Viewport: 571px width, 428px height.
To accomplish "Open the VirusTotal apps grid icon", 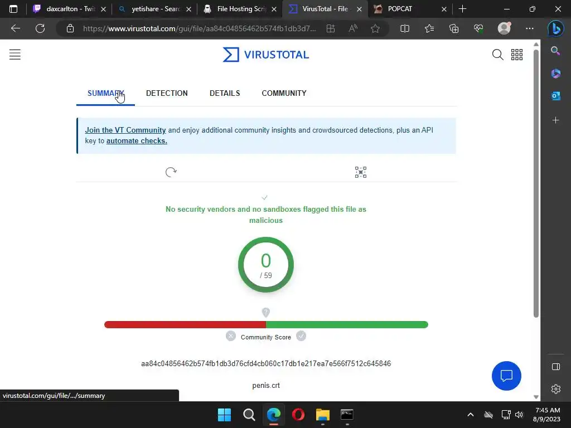I will [517, 55].
